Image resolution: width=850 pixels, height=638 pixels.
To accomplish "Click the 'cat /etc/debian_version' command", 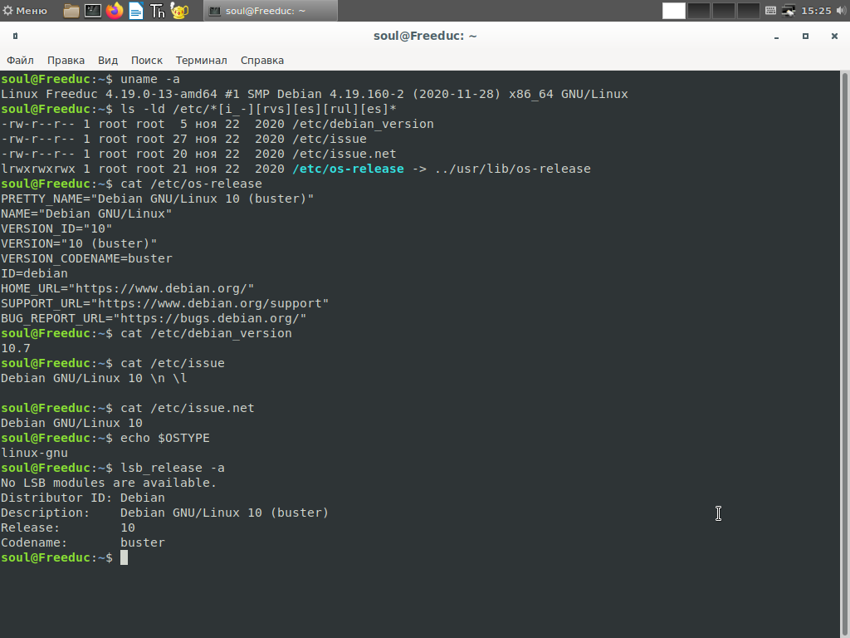I will (x=206, y=334).
